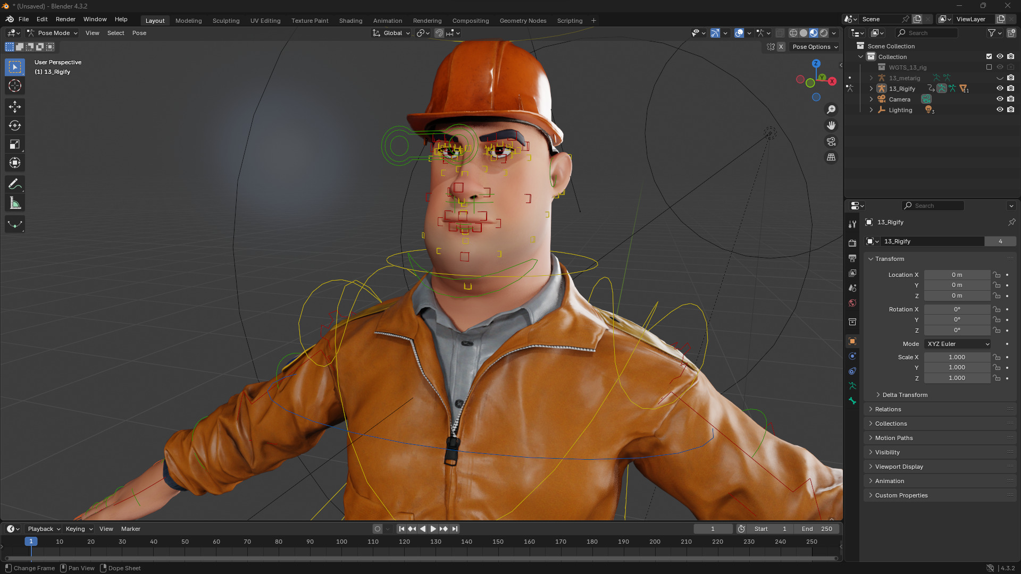Disable Lighting in renders via camera icon
The height and width of the screenshot is (574, 1021).
[x=1010, y=110]
